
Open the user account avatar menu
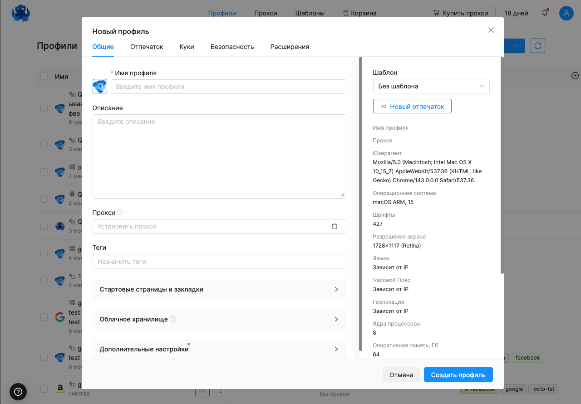566,13
